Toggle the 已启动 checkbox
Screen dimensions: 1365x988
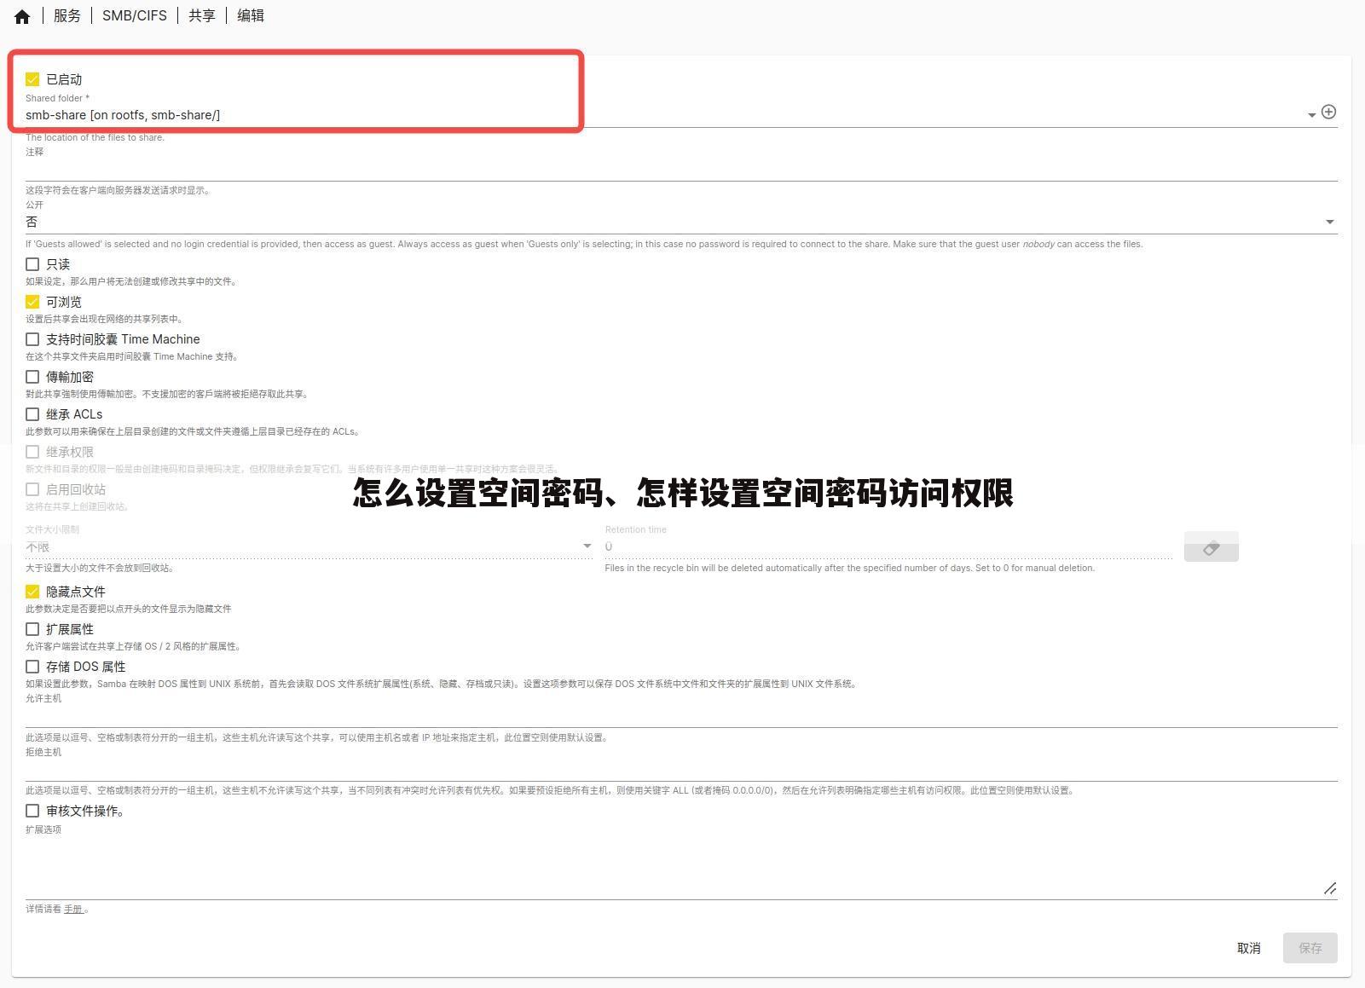32,79
